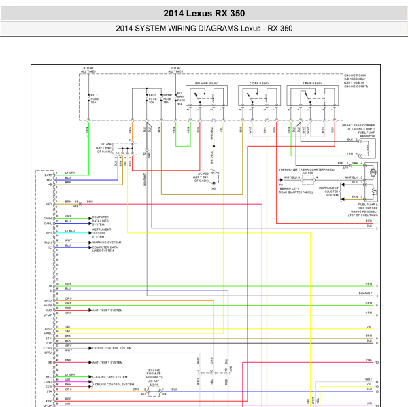Screen dimensions: 408x407
Task: Click the P3 ground point symbol
Action: pyautogui.click(x=280, y=179)
